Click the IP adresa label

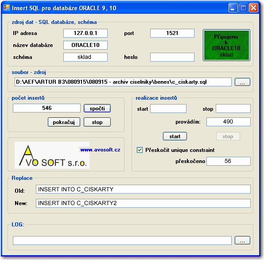tap(25, 33)
